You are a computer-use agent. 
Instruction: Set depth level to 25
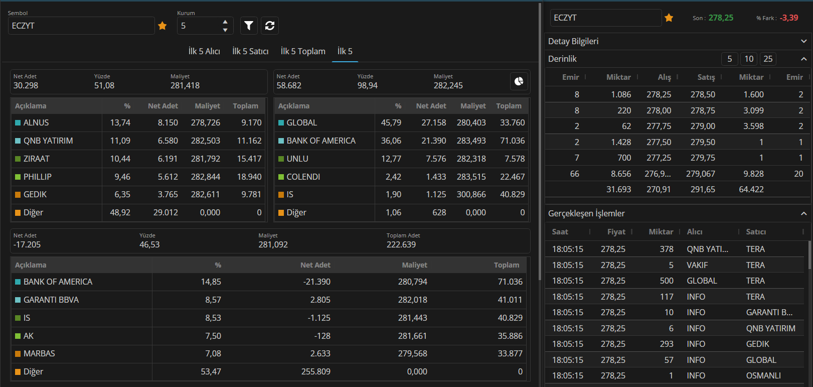pos(768,59)
